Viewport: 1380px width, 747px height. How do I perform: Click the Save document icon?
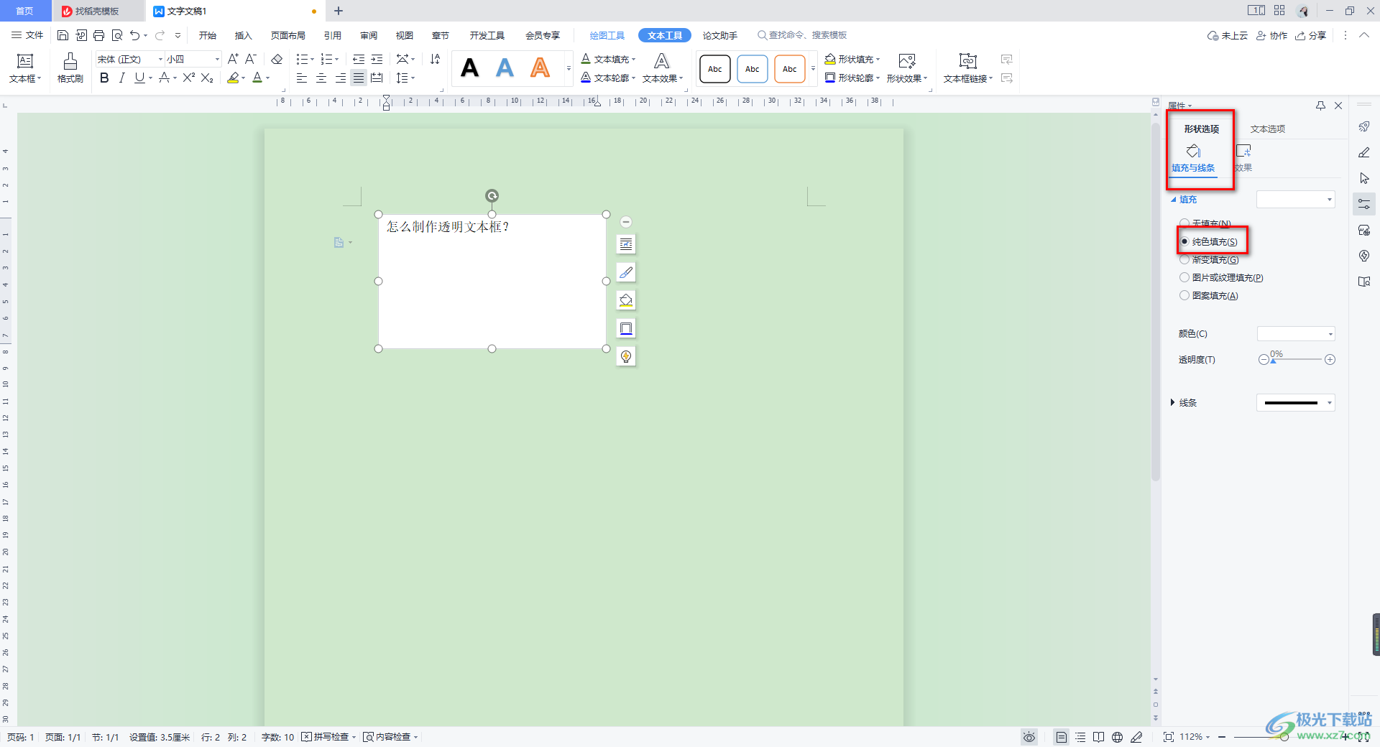click(x=63, y=35)
